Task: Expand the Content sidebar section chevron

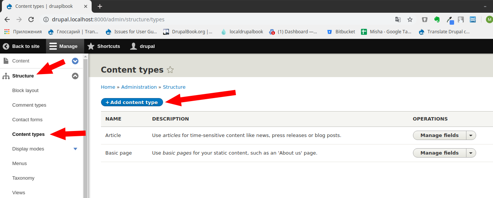Action: coord(75,61)
